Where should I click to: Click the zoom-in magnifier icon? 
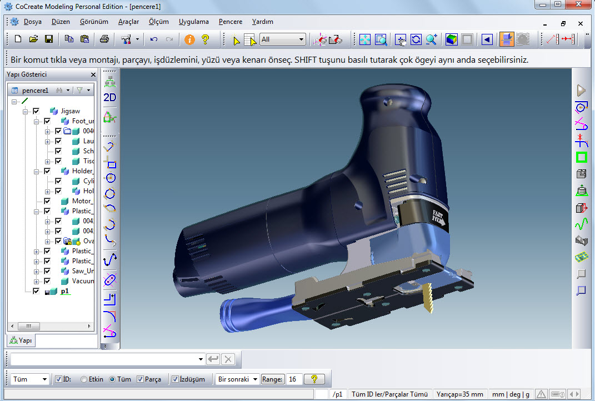coord(432,39)
